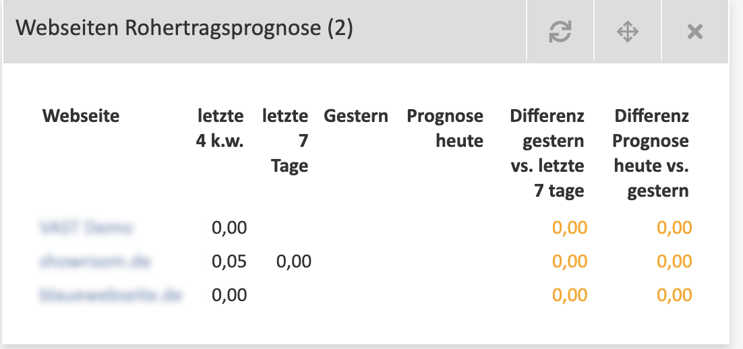Click the widget title Webseiten Rohertragsprognose (2)
This screenshot has width=743, height=349.
(x=184, y=28)
